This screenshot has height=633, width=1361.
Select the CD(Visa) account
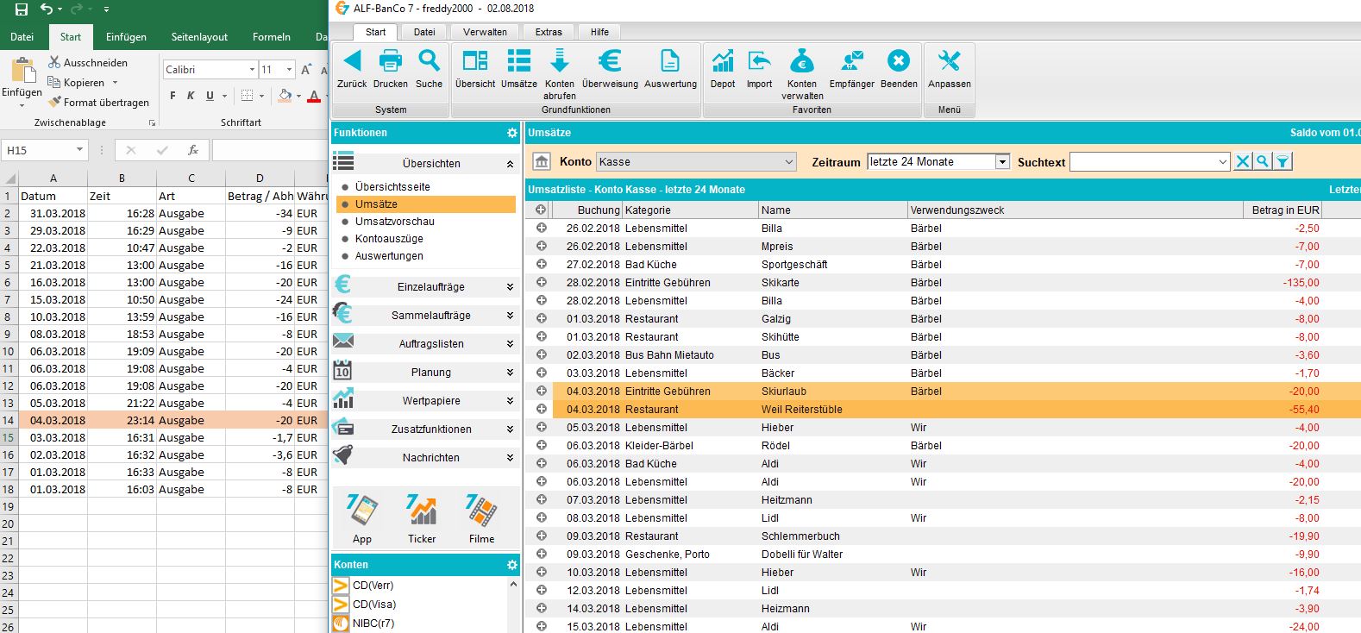point(373,605)
